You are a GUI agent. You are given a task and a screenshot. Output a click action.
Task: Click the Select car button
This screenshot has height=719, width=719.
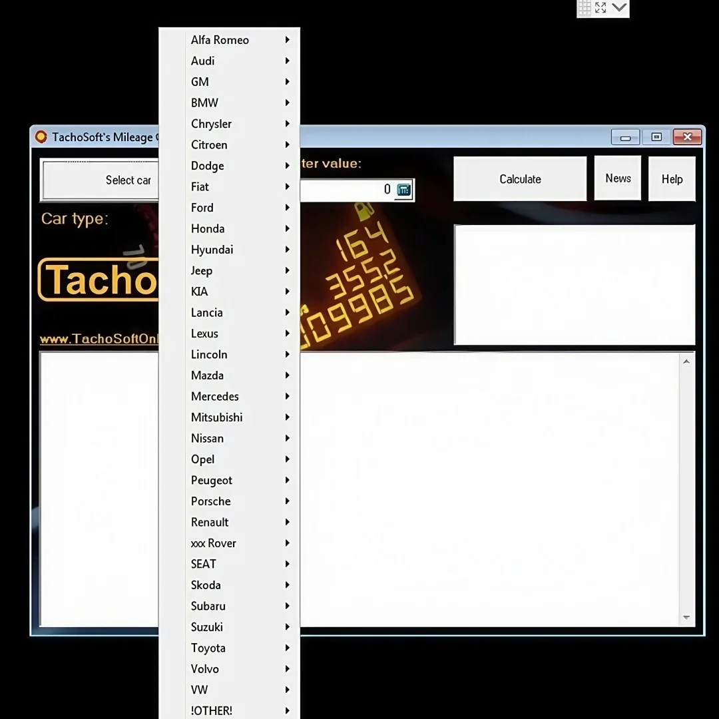click(99, 180)
